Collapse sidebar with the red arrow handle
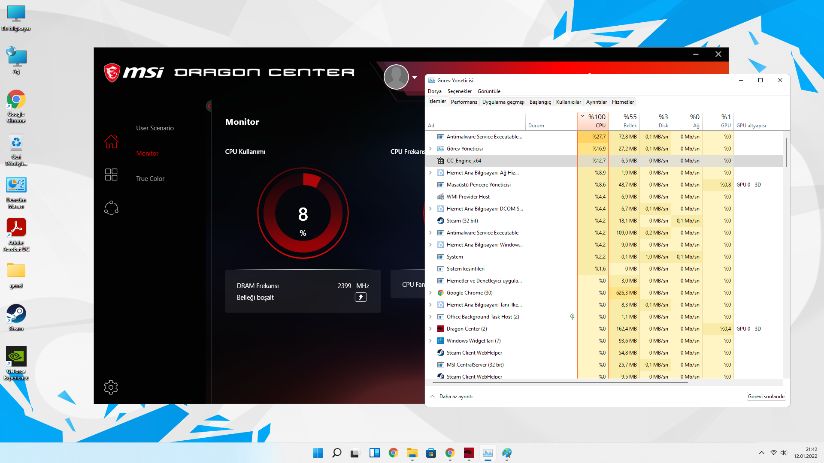Screen dimensions: 824x463 [209, 106]
